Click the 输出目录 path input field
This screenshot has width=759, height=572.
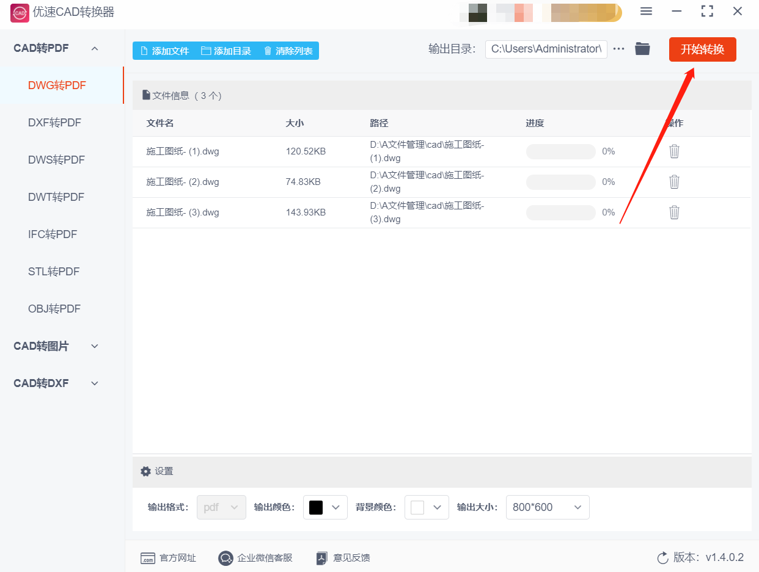[x=546, y=49]
